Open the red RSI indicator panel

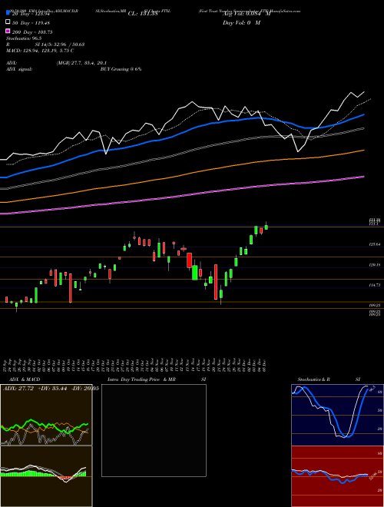click(337, 476)
